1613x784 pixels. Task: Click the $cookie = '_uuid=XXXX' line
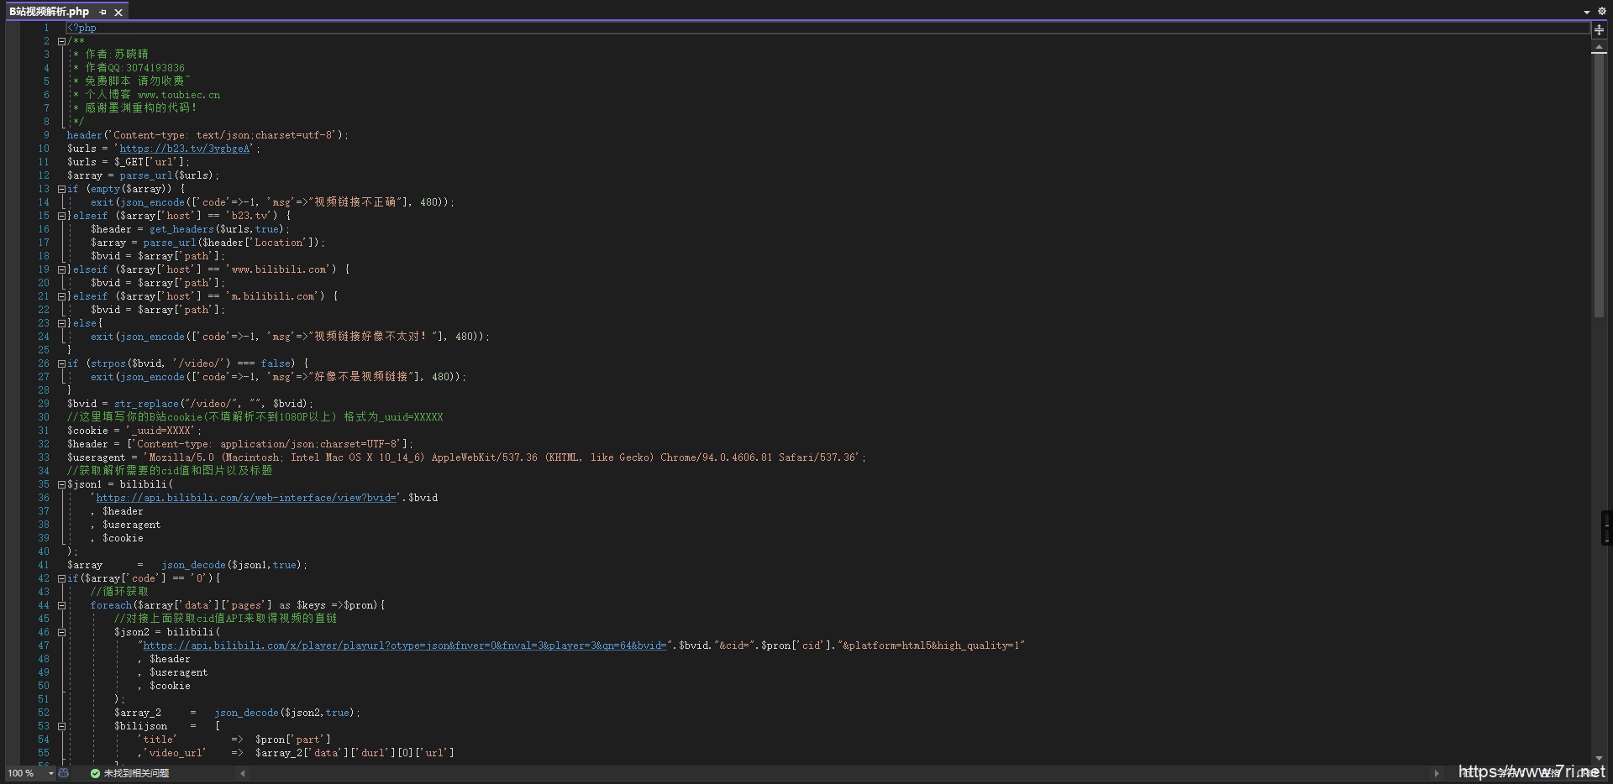[134, 431]
